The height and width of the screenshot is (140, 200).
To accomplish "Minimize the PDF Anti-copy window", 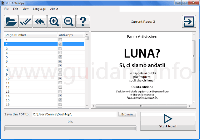I will coord(178,3).
